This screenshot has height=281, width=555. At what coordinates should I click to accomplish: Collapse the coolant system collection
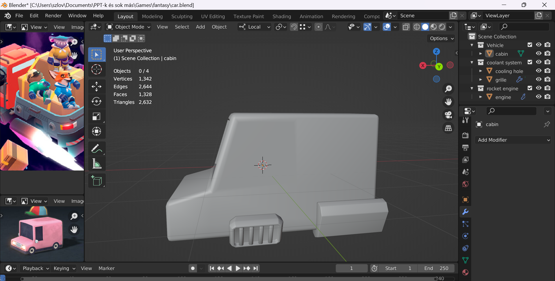tap(472, 62)
